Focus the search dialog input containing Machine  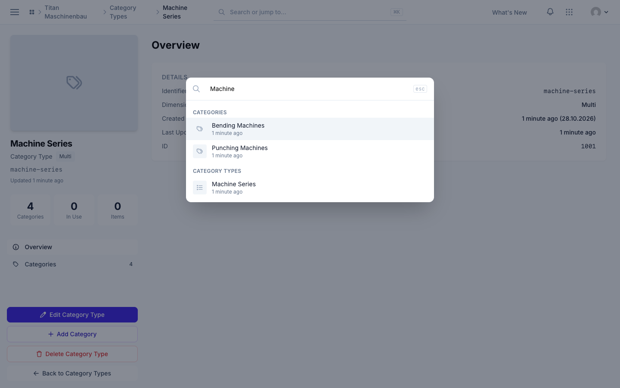click(x=308, y=89)
